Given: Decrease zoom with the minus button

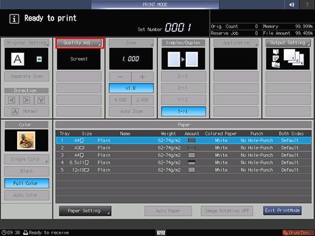Looking at the screenshot, I should [x=120, y=77].
